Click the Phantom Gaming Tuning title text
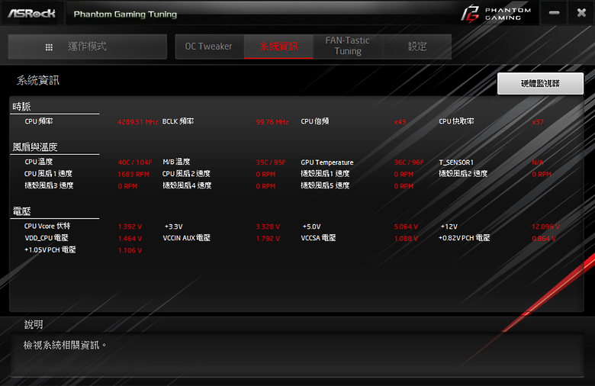 [x=125, y=14]
